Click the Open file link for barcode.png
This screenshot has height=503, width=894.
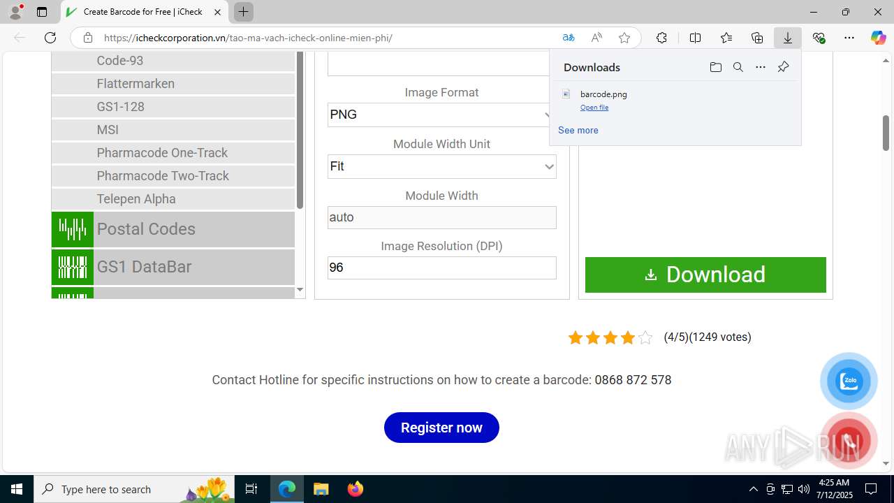594,108
